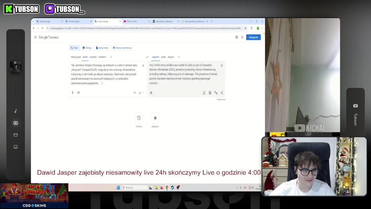Open the browser extensions icon
The image size is (371, 209).
[251, 28]
